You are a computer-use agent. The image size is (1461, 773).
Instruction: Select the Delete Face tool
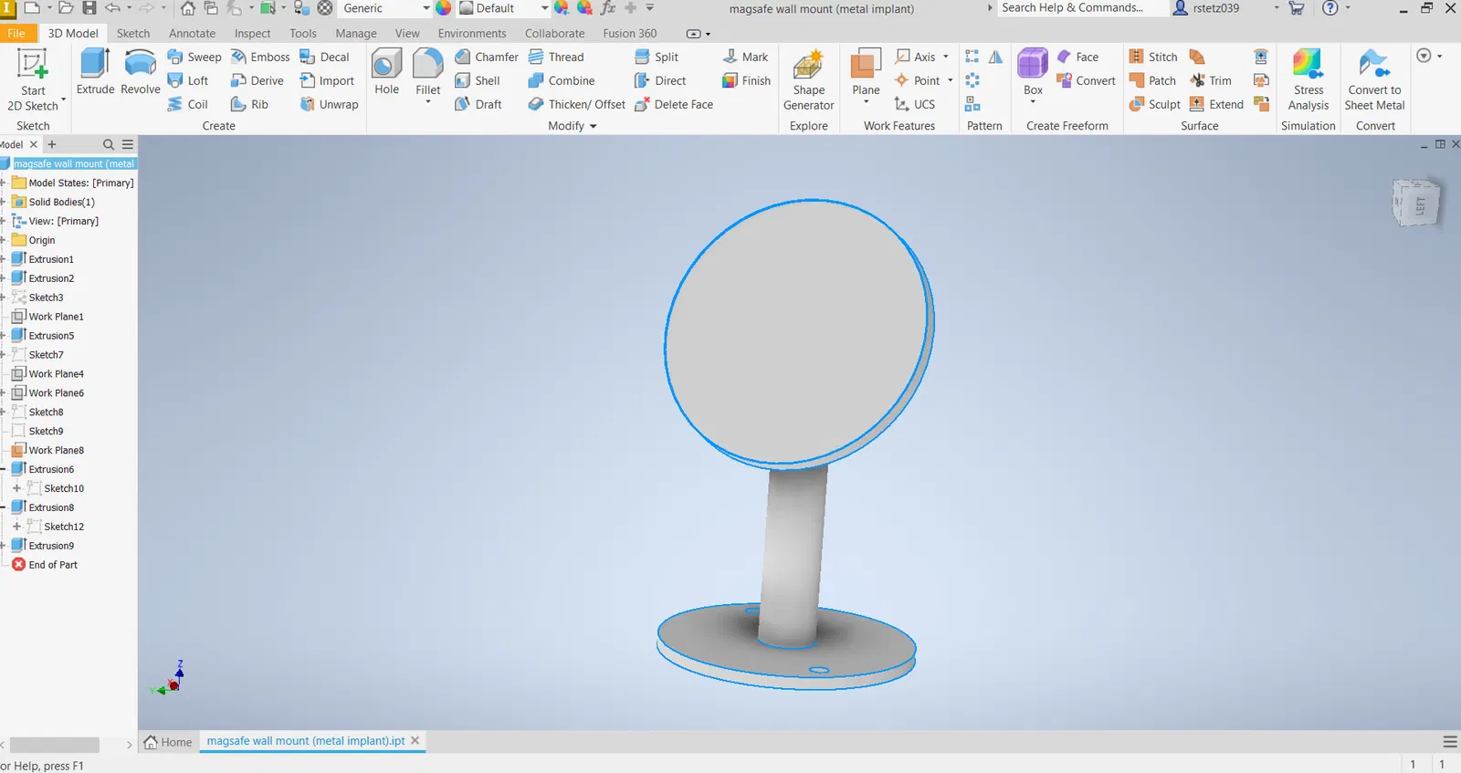[674, 104]
